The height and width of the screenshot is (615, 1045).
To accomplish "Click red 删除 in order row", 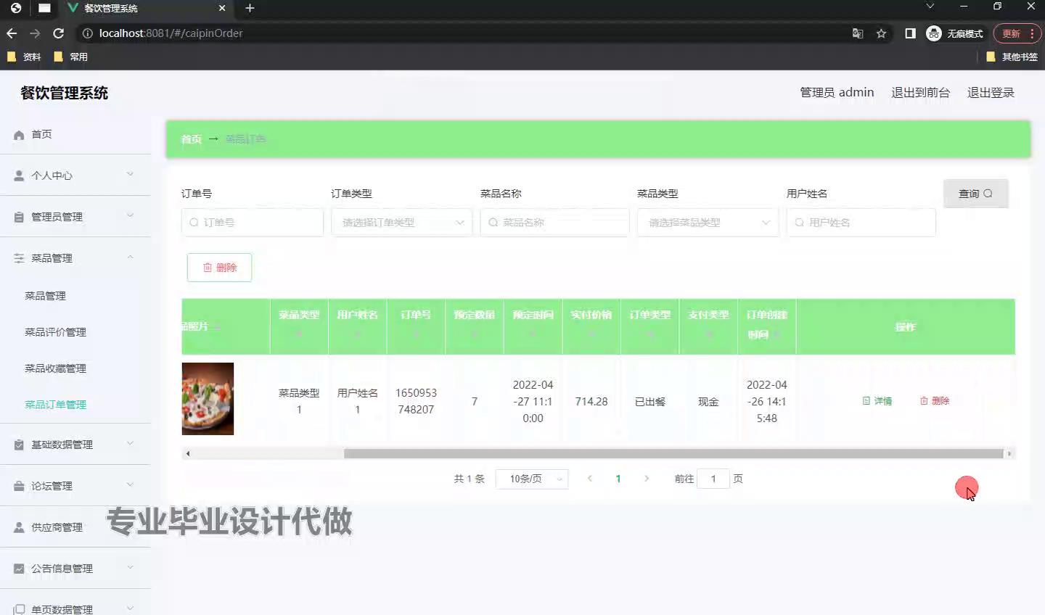I will pos(935,401).
